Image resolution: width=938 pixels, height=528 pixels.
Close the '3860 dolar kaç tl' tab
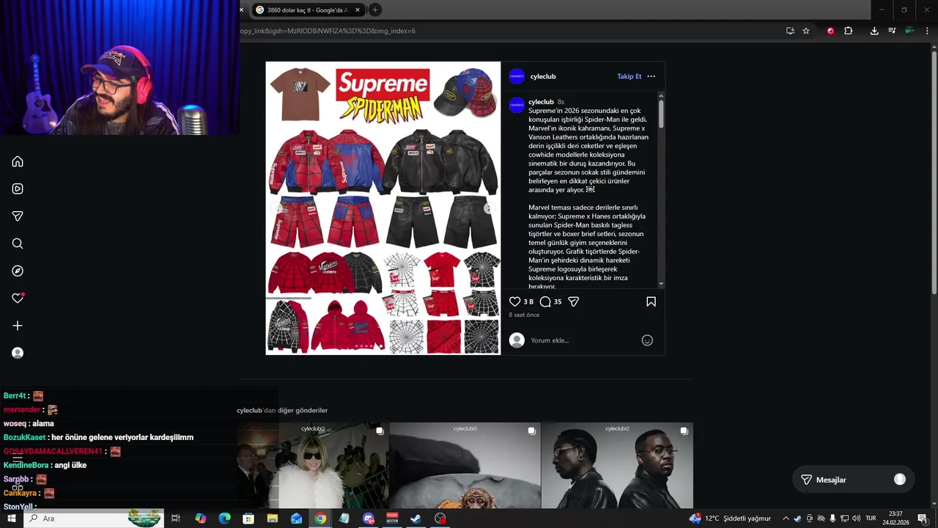point(358,10)
